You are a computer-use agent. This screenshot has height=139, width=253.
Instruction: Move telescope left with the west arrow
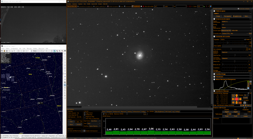tap(233, 99)
